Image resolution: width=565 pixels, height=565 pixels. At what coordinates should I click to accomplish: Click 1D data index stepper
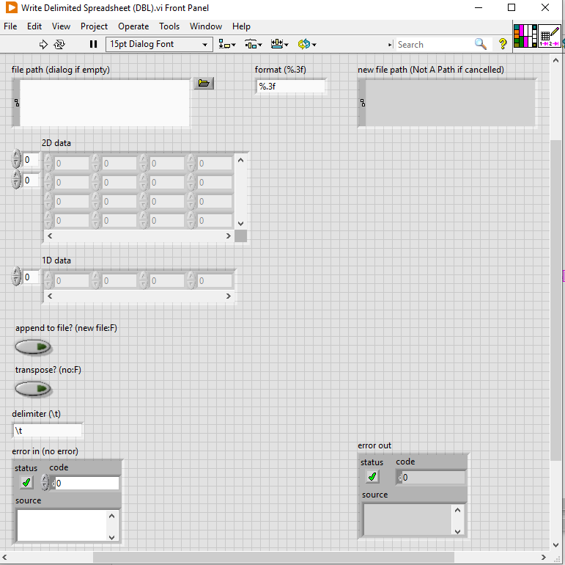pos(16,277)
